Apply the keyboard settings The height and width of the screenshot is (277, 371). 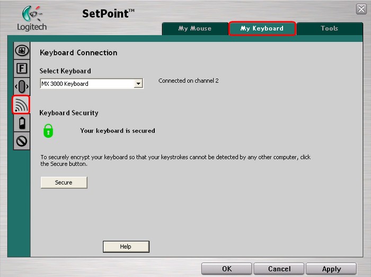(331, 269)
